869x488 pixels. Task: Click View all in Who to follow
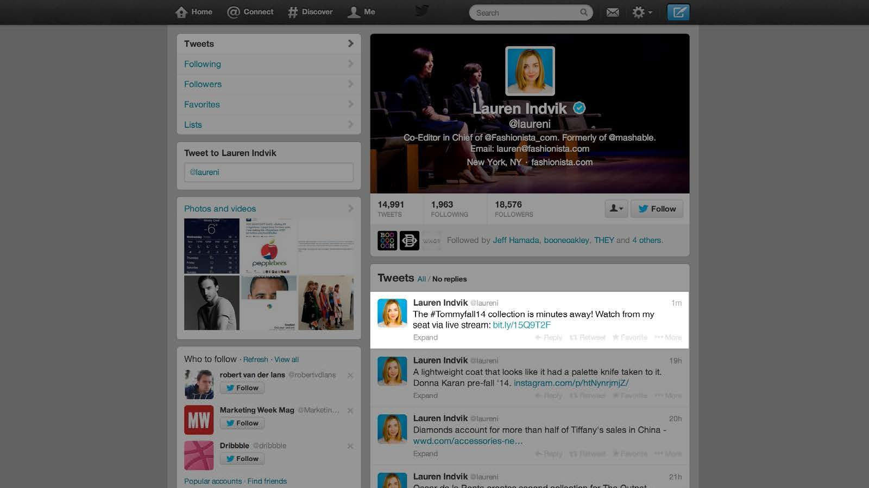tap(286, 359)
